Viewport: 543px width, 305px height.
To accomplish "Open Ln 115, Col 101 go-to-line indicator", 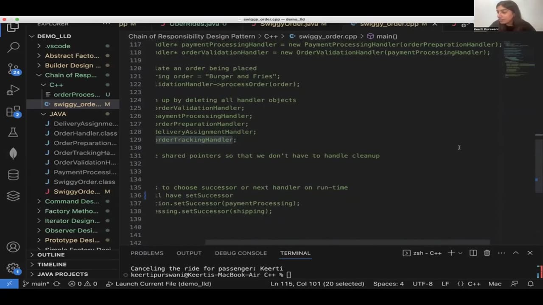I will point(317,284).
